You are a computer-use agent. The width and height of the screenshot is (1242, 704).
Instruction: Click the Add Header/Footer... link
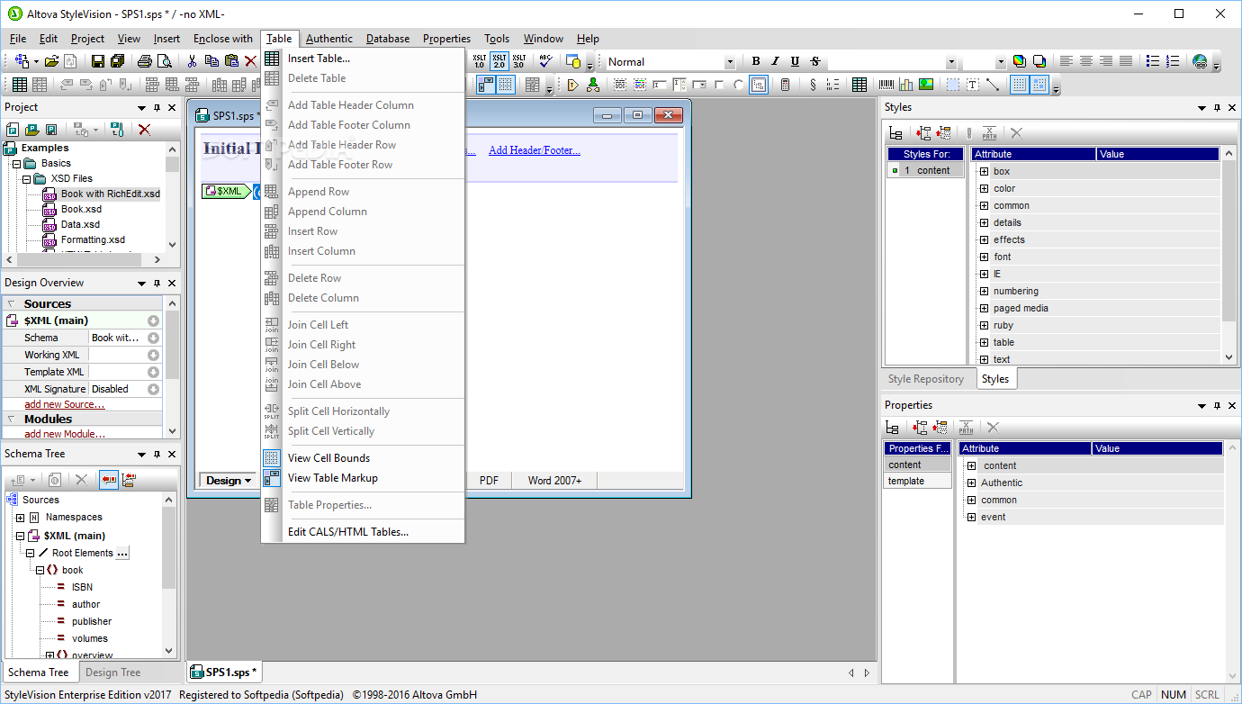pos(535,150)
